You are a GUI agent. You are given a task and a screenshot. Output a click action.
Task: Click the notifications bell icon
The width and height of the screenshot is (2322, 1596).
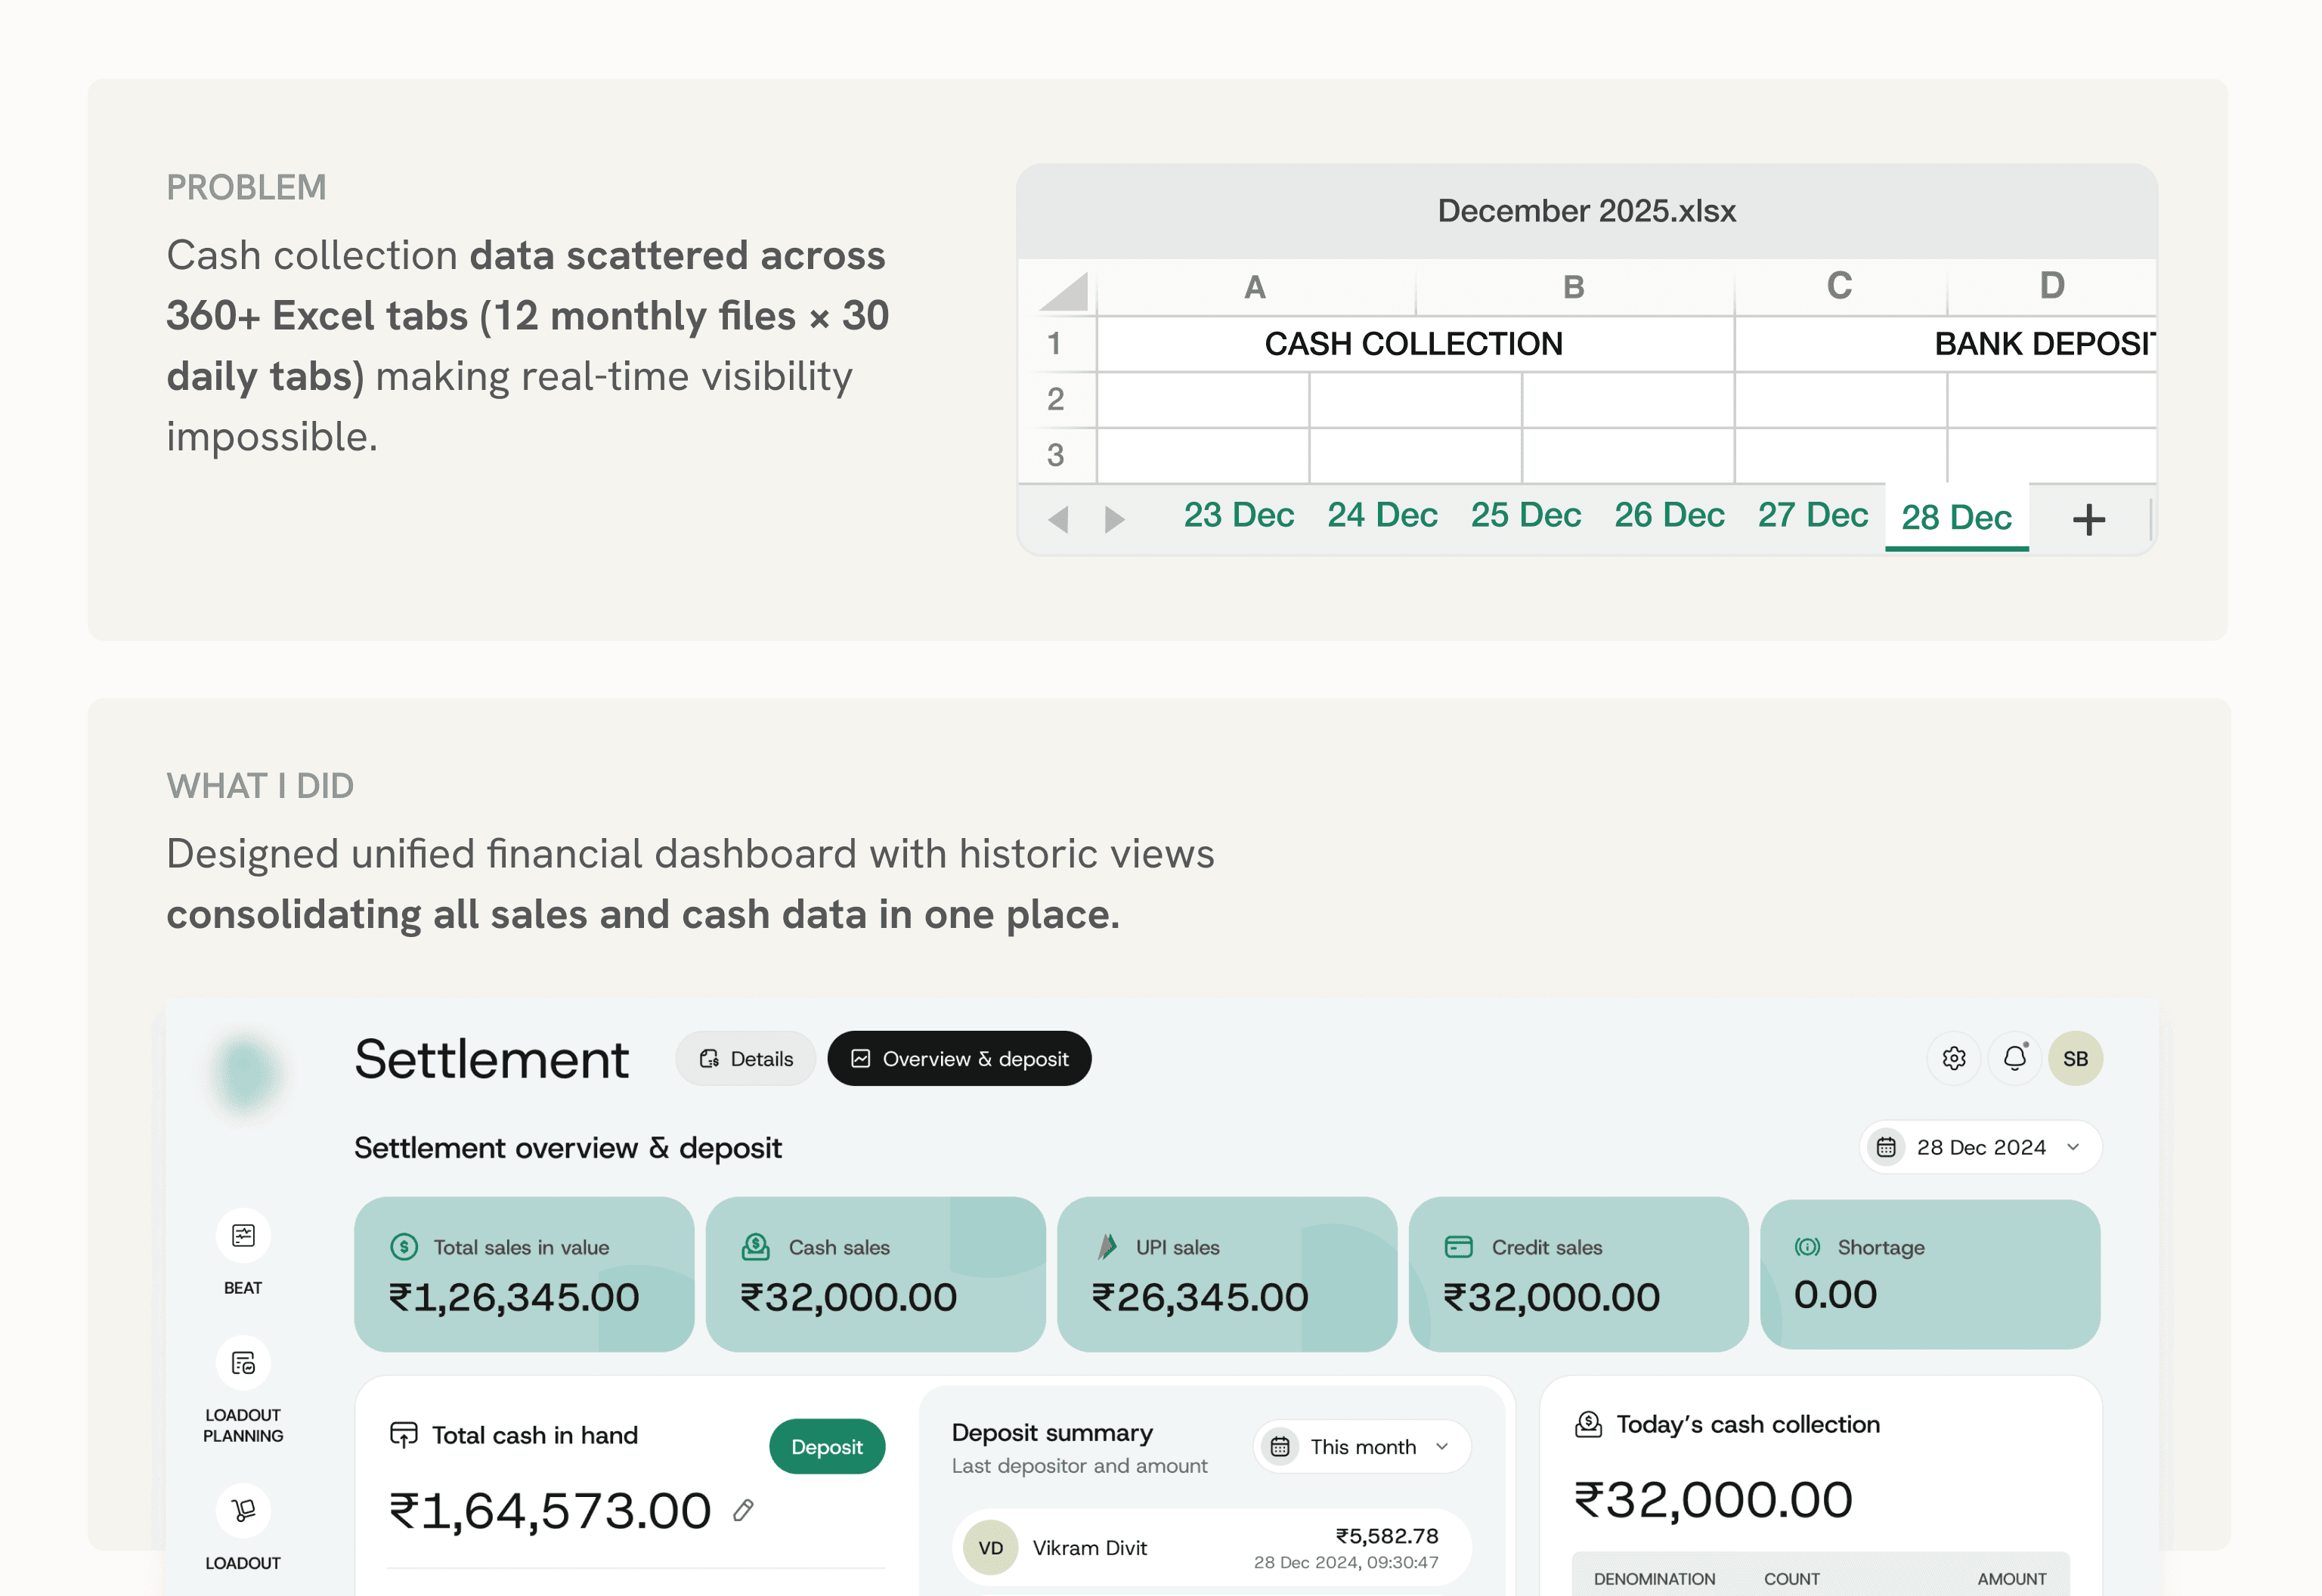[2014, 1058]
